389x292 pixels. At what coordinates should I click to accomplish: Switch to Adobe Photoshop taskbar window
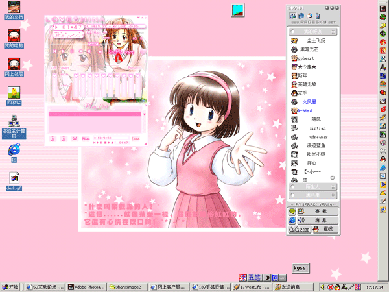point(89,286)
